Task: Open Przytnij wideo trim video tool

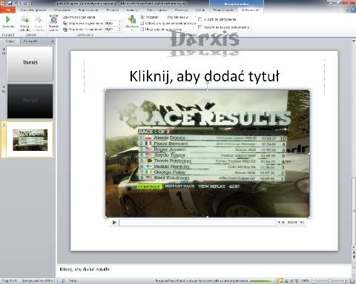Action: (x=53, y=23)
